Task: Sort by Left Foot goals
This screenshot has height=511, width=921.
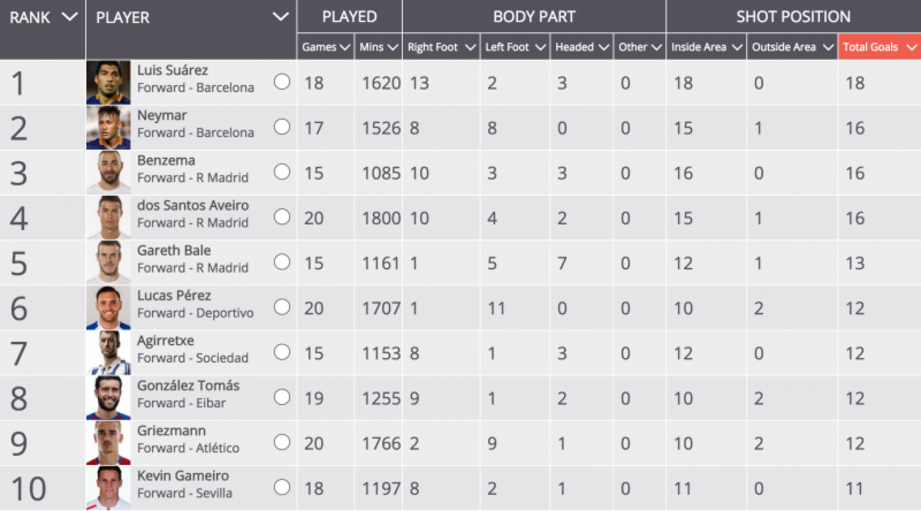Action: pos(515,47)
